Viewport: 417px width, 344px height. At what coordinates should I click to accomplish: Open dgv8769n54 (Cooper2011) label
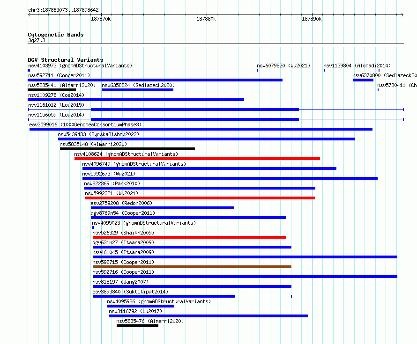click(123, 213)
